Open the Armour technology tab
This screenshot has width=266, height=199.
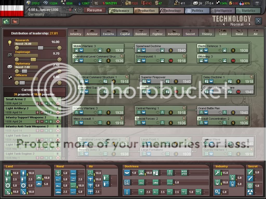(x=92, y=32)
